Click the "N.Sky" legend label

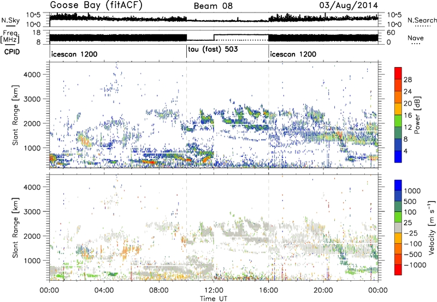point(10,20)
